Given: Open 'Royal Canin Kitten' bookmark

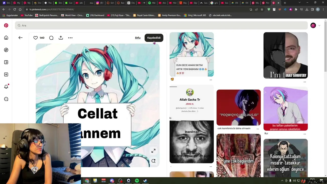Looking at the screenshot, I should tap(144, 15).
